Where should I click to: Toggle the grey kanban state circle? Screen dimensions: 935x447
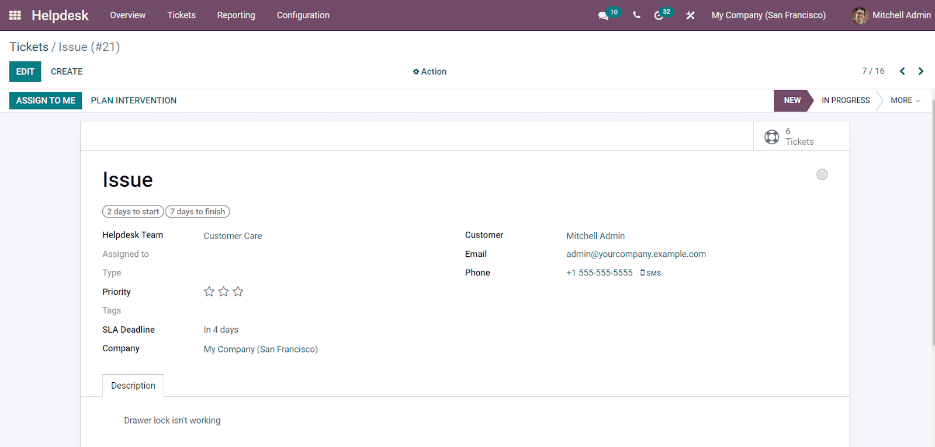[x=822, y=174]
